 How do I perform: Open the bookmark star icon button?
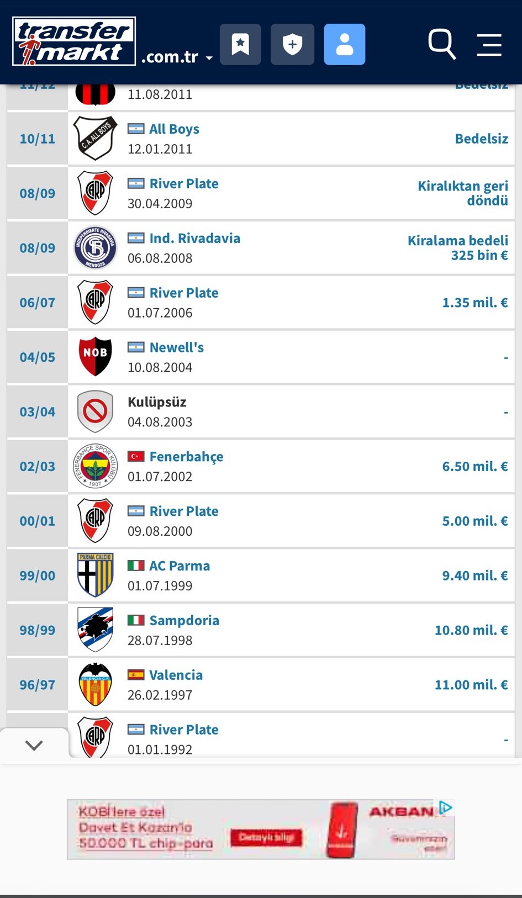(240, 44)
